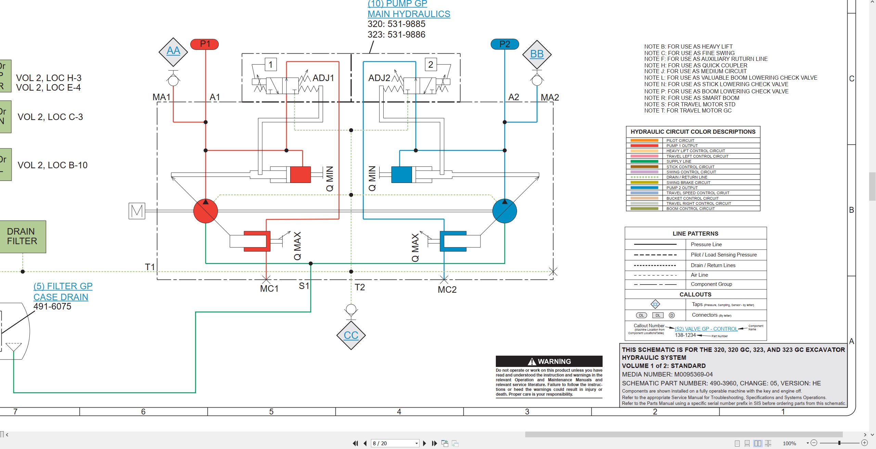Click the 'NOTE B: FOR USE AS HEAVY LIFT' text
This screenshot has width=876, height=449.
coord(688,47)
